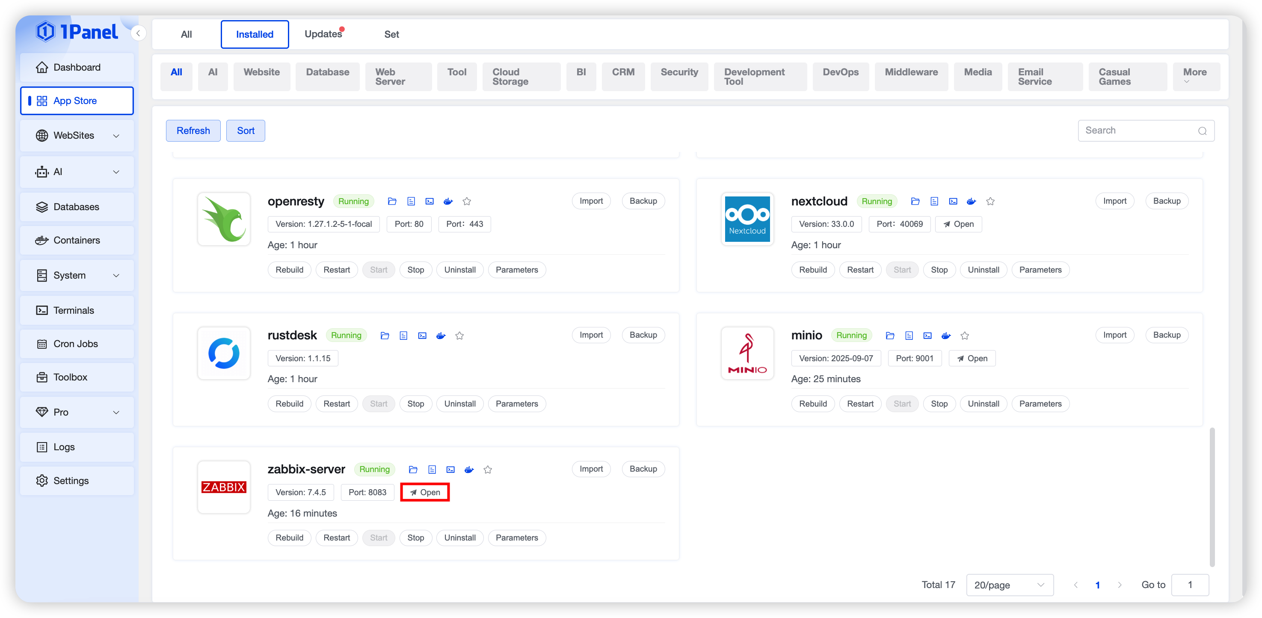Open the nextcloud log document icon
Viewport: 1262px width, 618px height.
pyautogui.click(x=934, y=202)
